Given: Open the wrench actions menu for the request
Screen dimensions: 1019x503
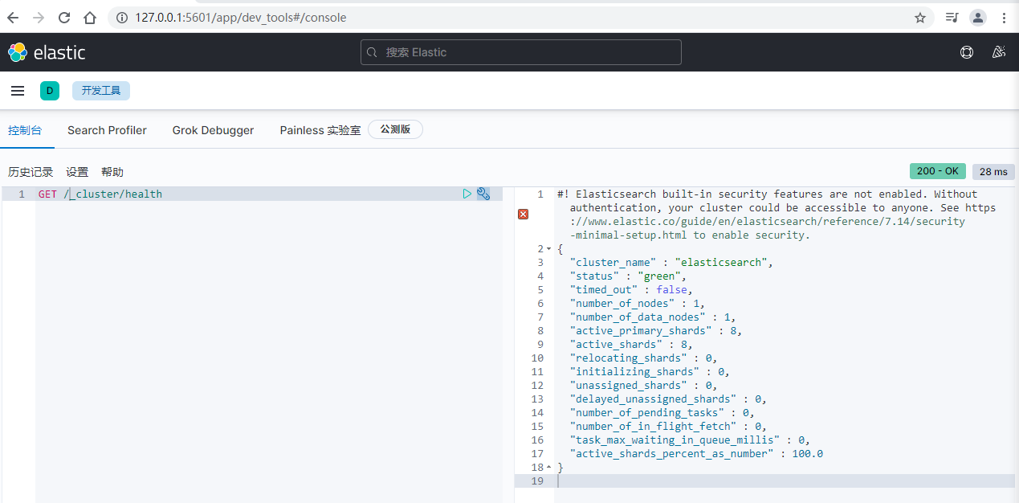Looking at the screenshot, I should pos(483,194).
